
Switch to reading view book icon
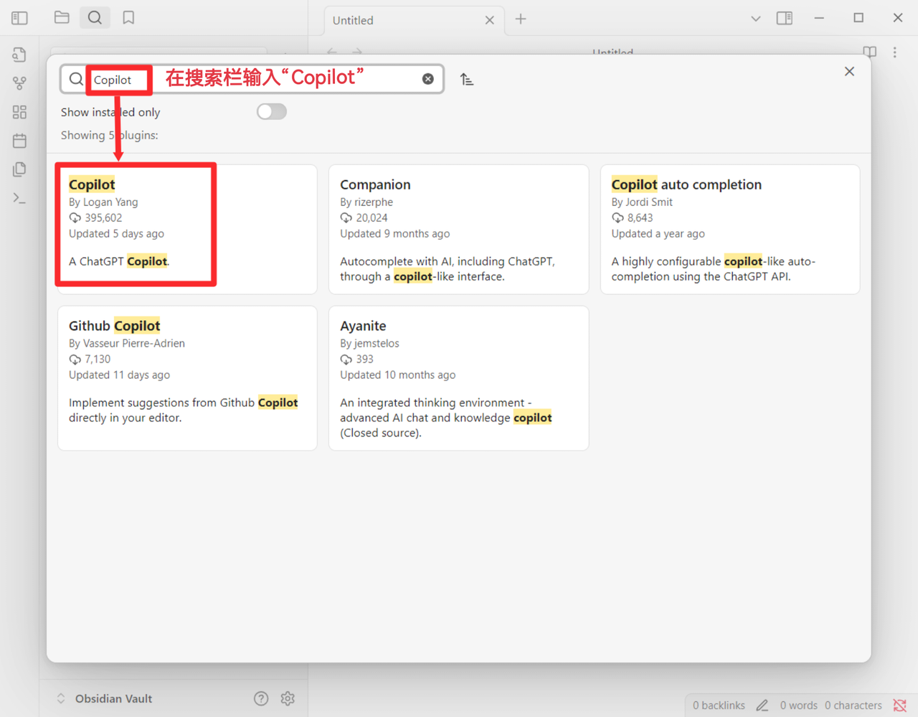coord(869,52)
